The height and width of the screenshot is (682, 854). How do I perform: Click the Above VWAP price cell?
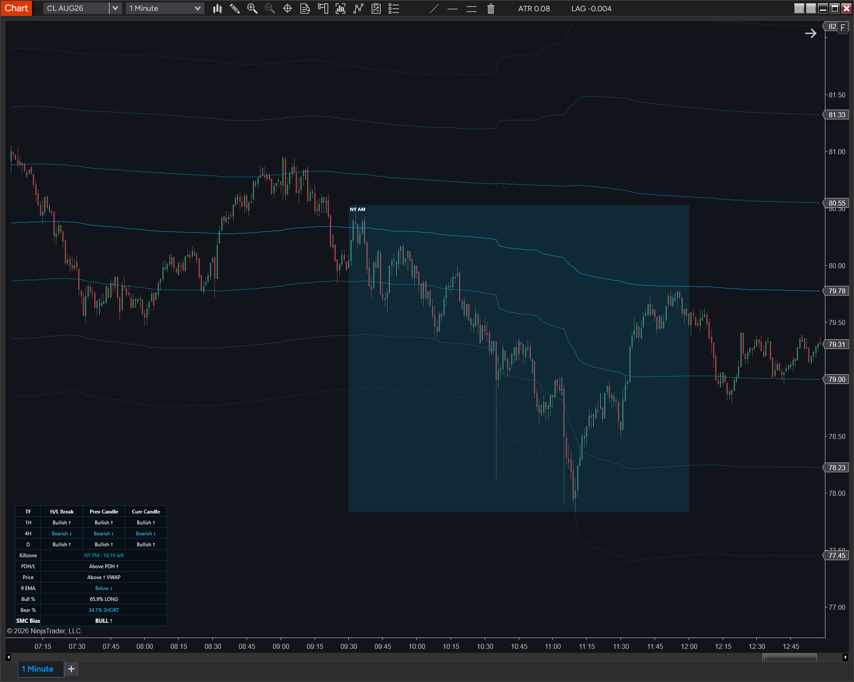(104, 577)
